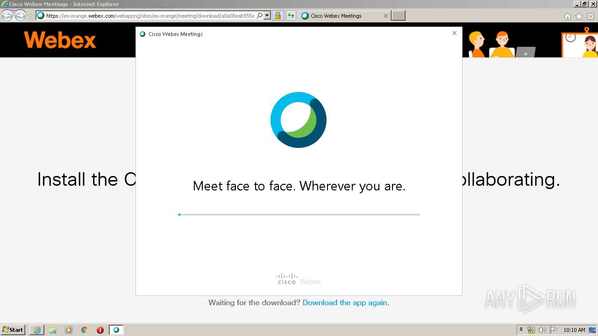Click the people illustration in page banner
The width and height of the screenshot is (598, 336).
pos(533,42)
